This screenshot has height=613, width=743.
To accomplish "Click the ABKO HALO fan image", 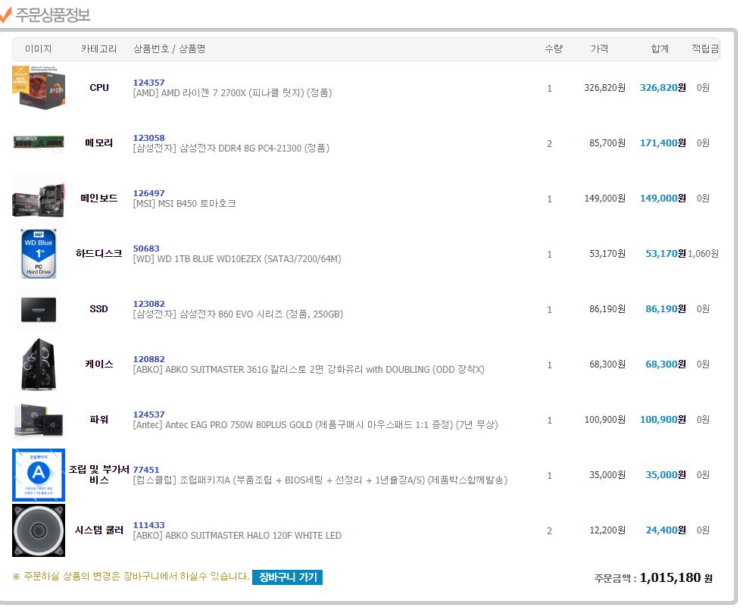I will tap(39, 530).
